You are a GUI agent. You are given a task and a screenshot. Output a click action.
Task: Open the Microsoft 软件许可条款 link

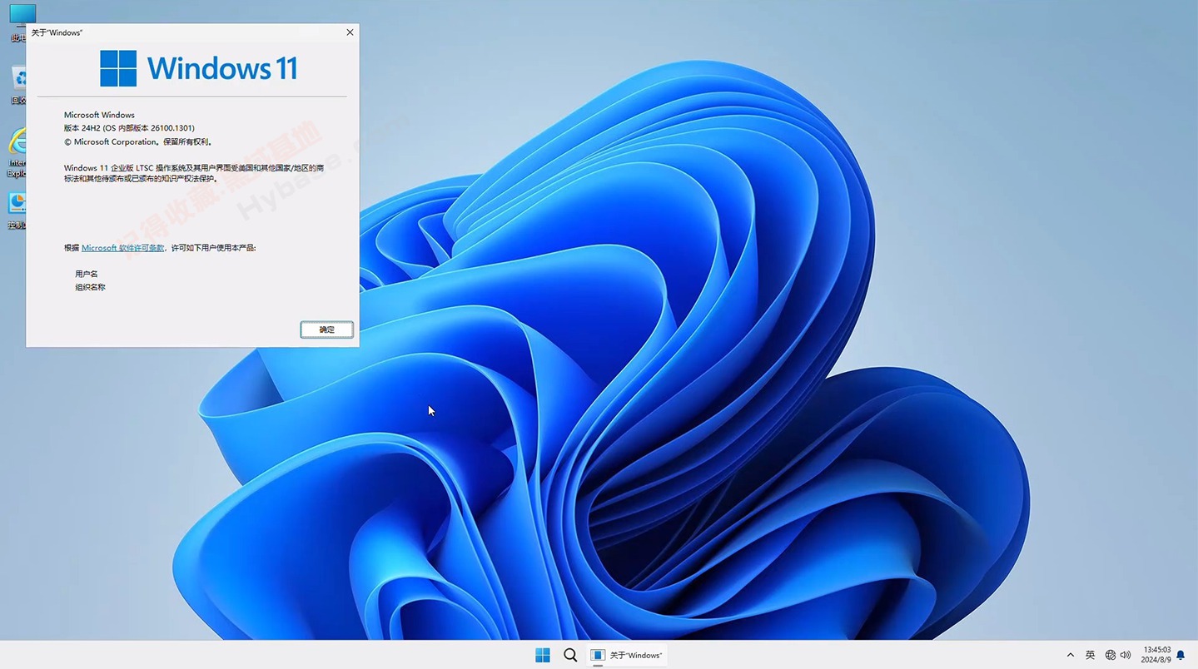point(122,248)
